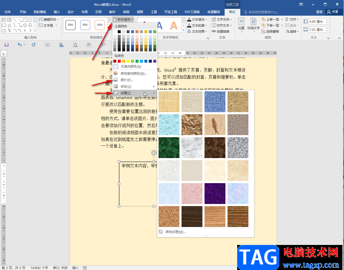Open the Align (对齐) dropdown
This screenshot has width=344, height=270.
[x=292, y=19]
